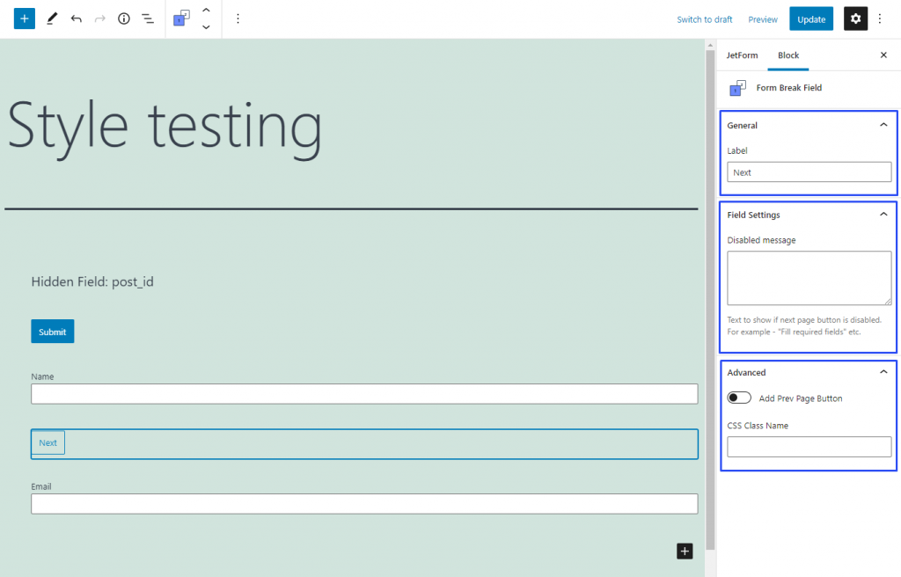
Task: Click the Disabled message textarea
Action: pyautogui.click(x=809, y=278)
